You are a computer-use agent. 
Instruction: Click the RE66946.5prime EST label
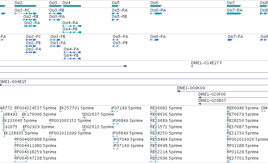click(242, 108)
